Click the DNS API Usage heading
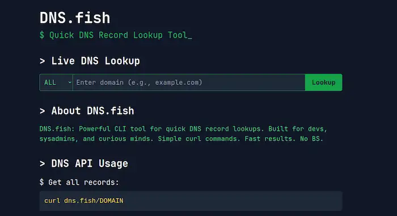The width and height of the screenshot is (397, 216). pos(84,164)
